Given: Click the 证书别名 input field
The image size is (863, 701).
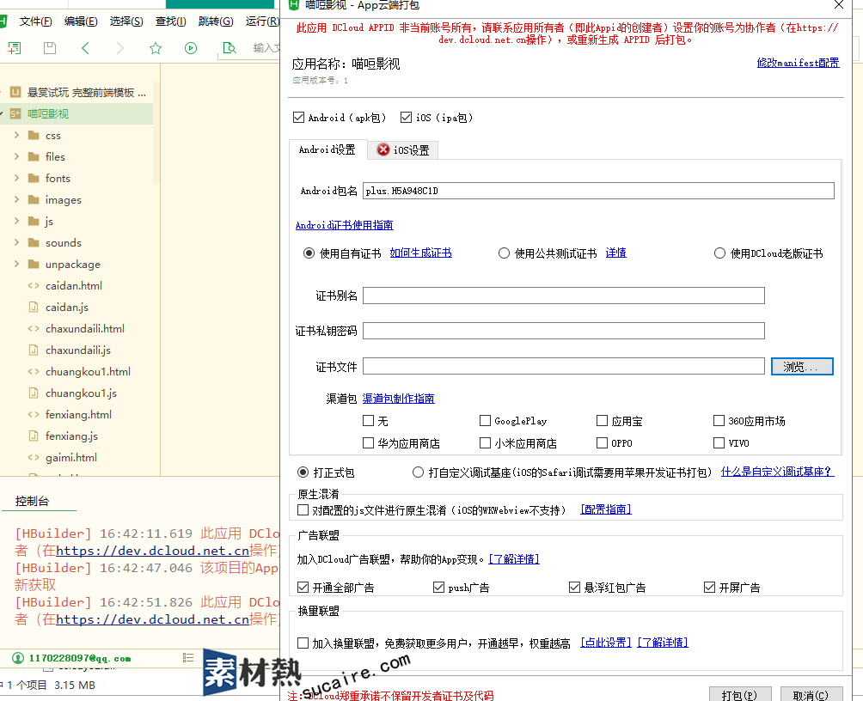Looking at the screenshot, I should (x=564, y=296).
